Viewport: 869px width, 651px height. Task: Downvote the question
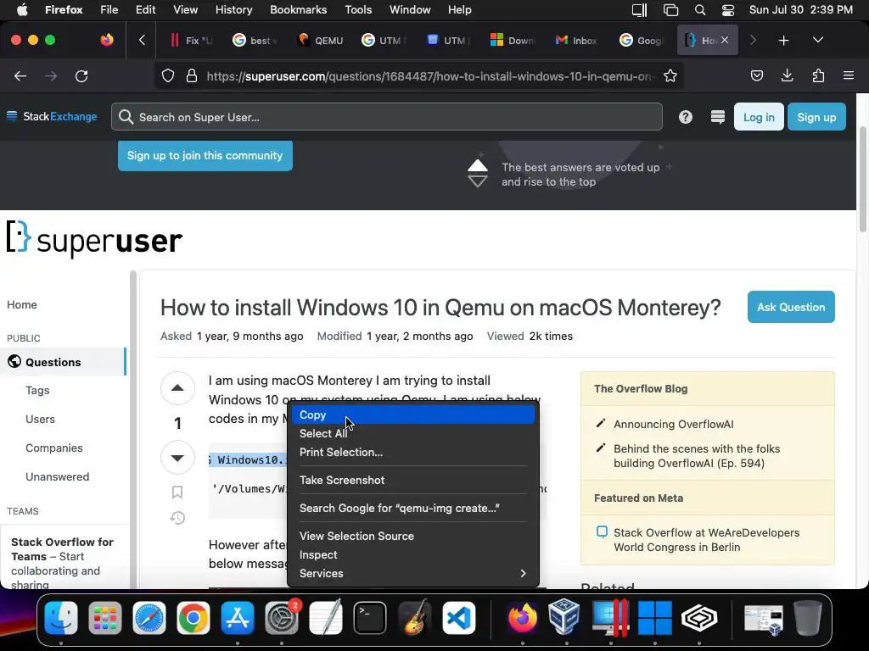(177, 458)
